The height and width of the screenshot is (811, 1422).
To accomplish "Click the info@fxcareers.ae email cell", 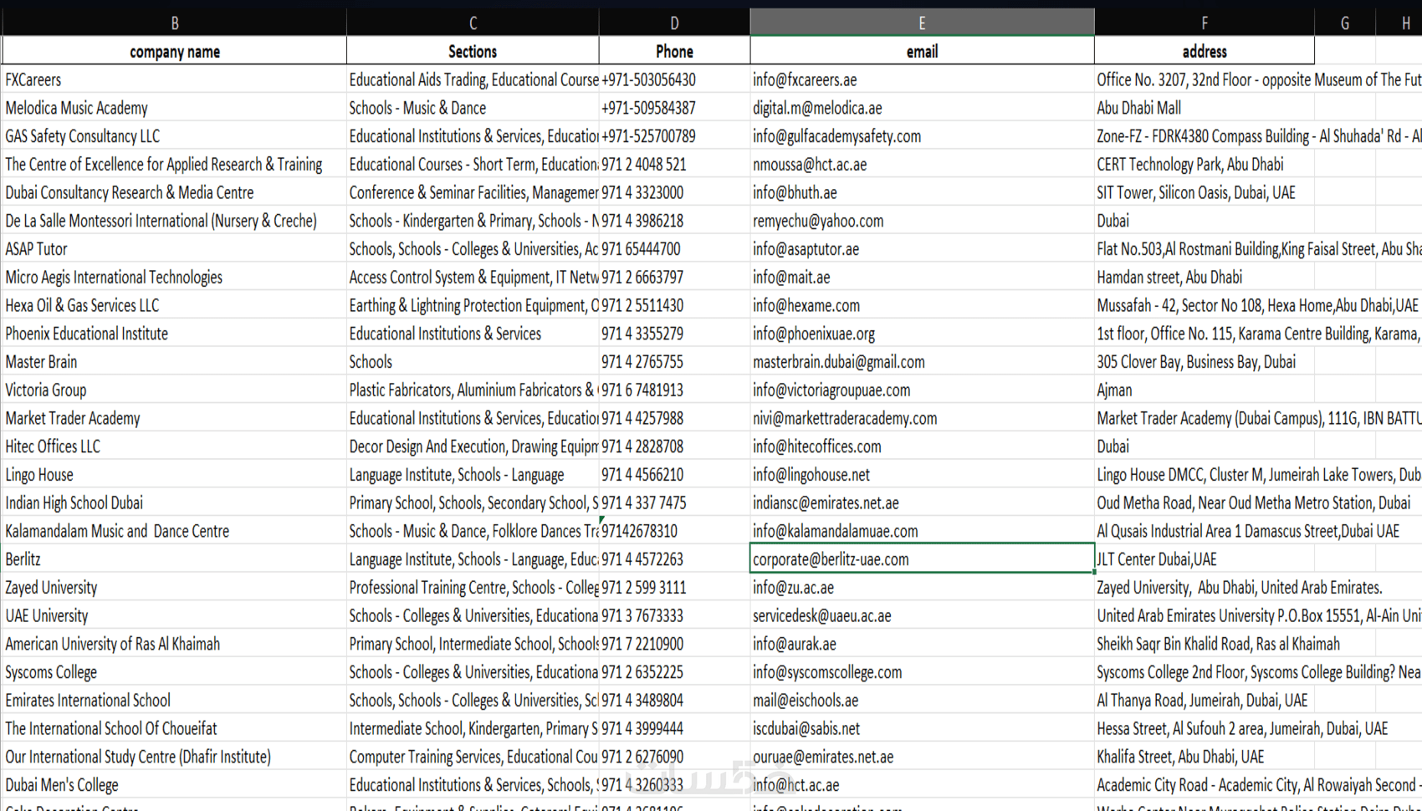I will click(x=922, y=79).
